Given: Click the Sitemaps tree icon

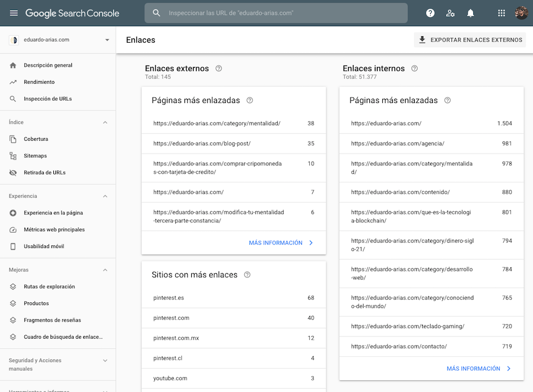Looking at the screenshot, I should (x=13, y=156).
